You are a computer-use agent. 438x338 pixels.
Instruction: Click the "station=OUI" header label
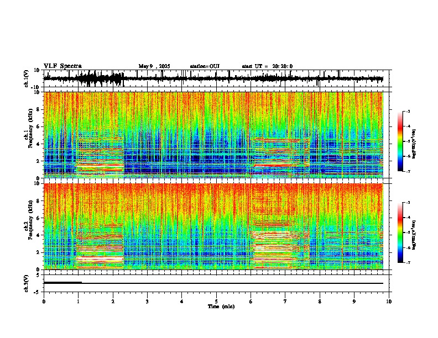[205, 66]
